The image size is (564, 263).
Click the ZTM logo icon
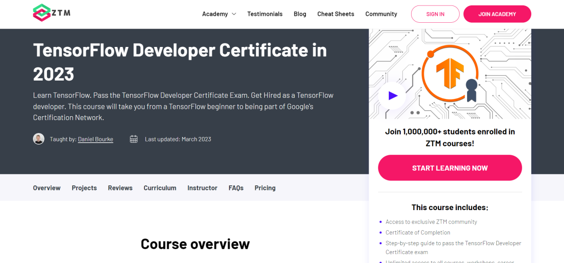point(42,13)
